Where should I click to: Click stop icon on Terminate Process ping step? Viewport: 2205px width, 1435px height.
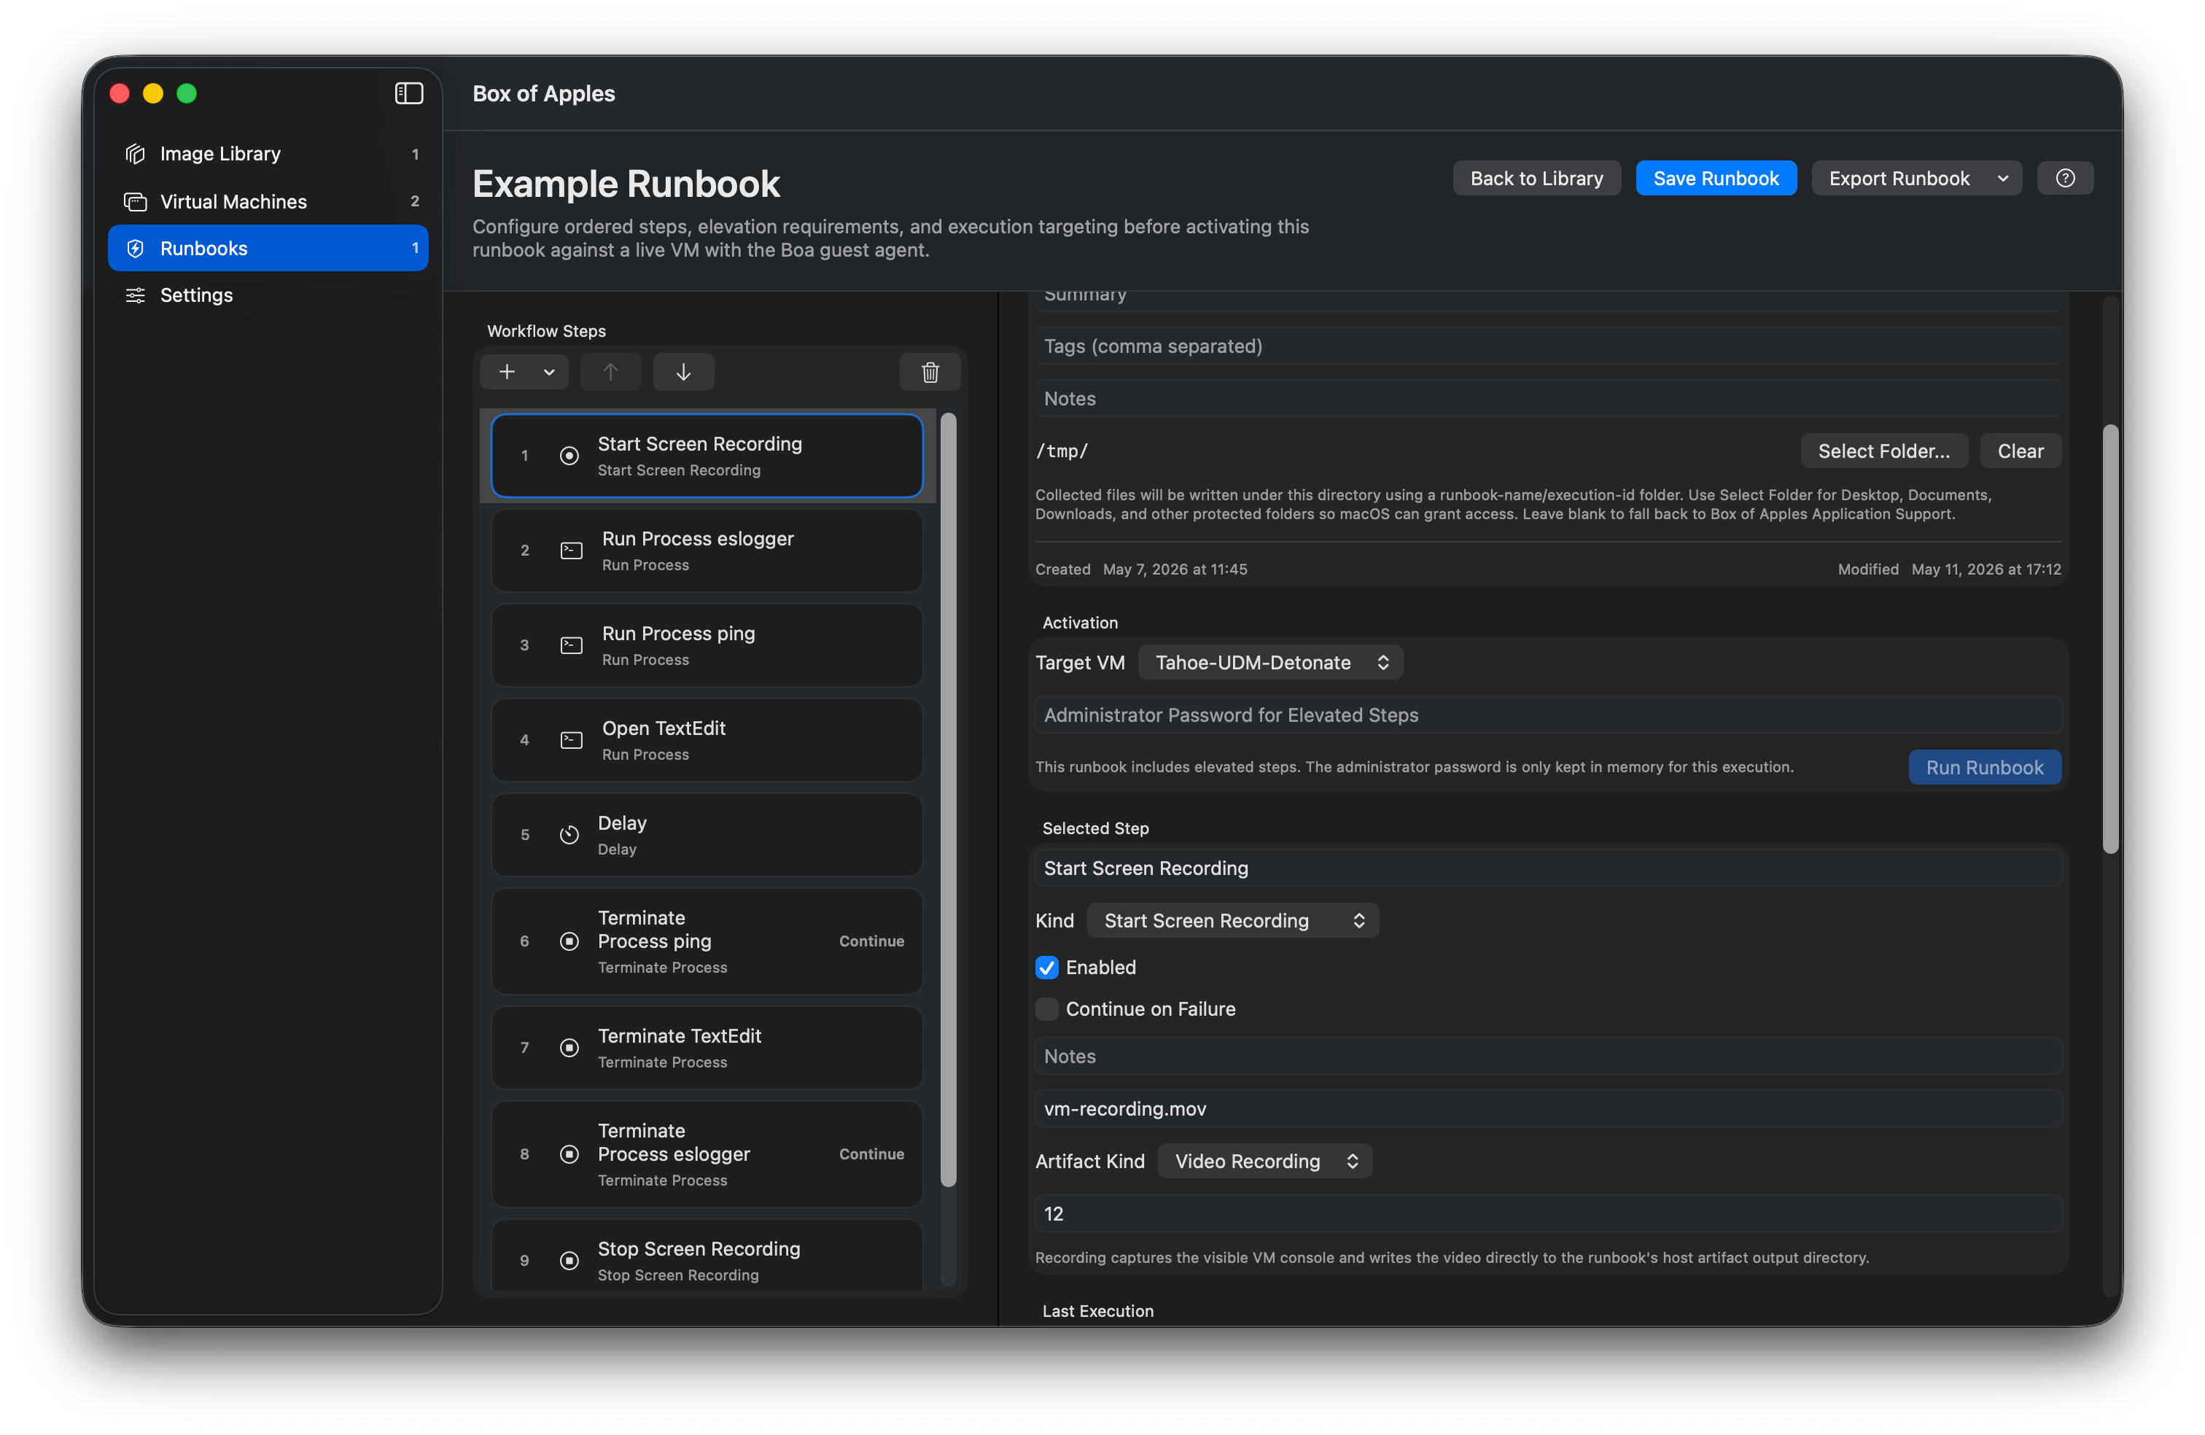pyautogui.click(x=569, y=941)
